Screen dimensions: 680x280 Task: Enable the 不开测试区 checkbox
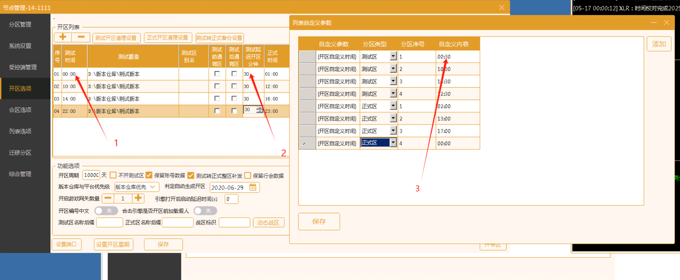click(x=113, y=175)
